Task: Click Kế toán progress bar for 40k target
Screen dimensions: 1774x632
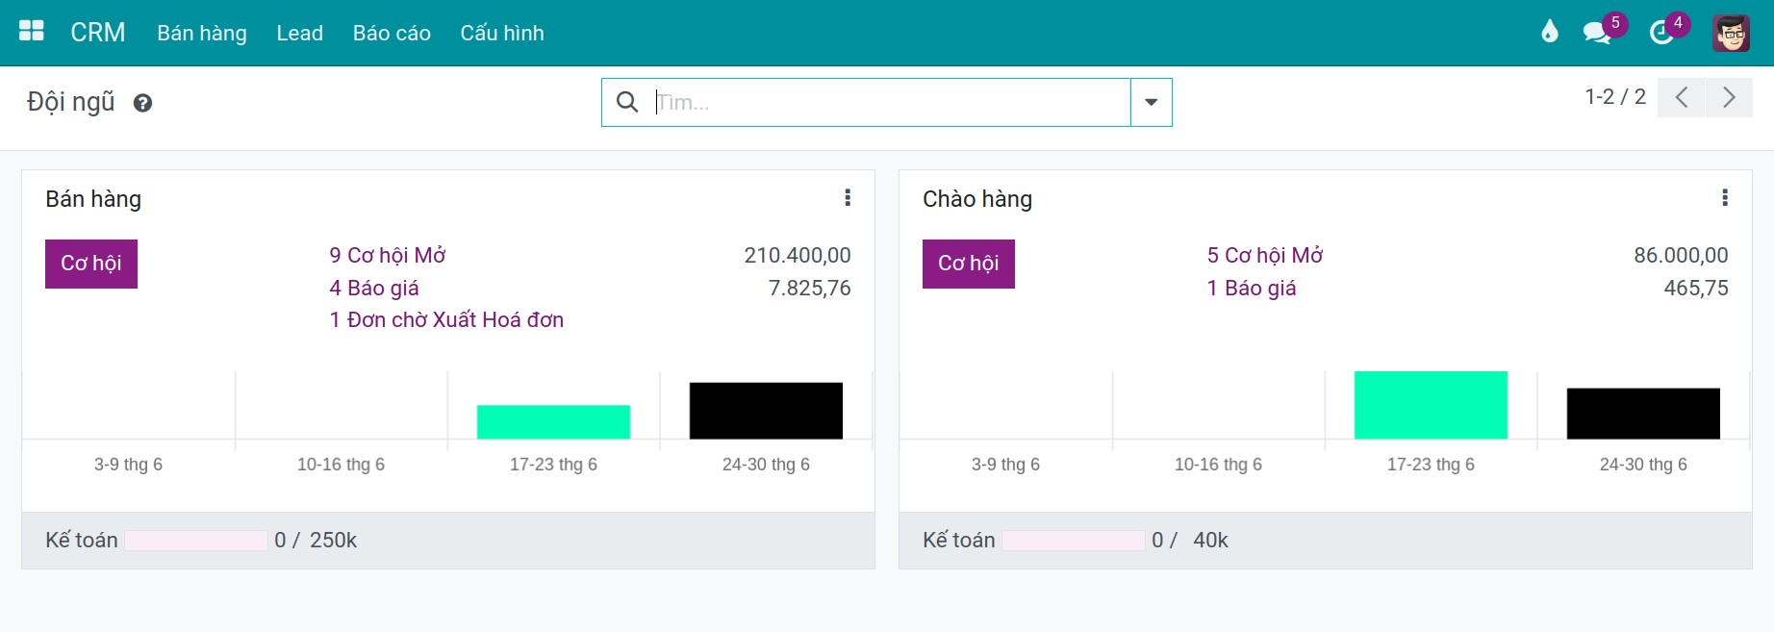Action: [x=1074, y=541]
